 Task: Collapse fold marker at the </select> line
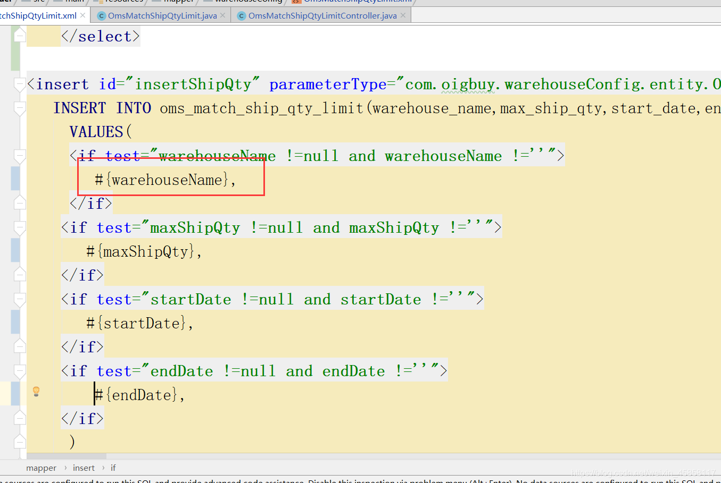click(20, 36)
